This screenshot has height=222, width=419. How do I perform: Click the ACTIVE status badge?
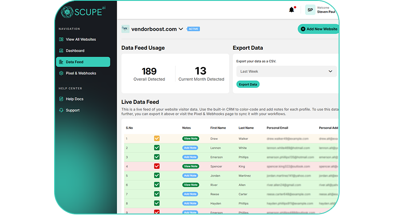click(194, 29)
